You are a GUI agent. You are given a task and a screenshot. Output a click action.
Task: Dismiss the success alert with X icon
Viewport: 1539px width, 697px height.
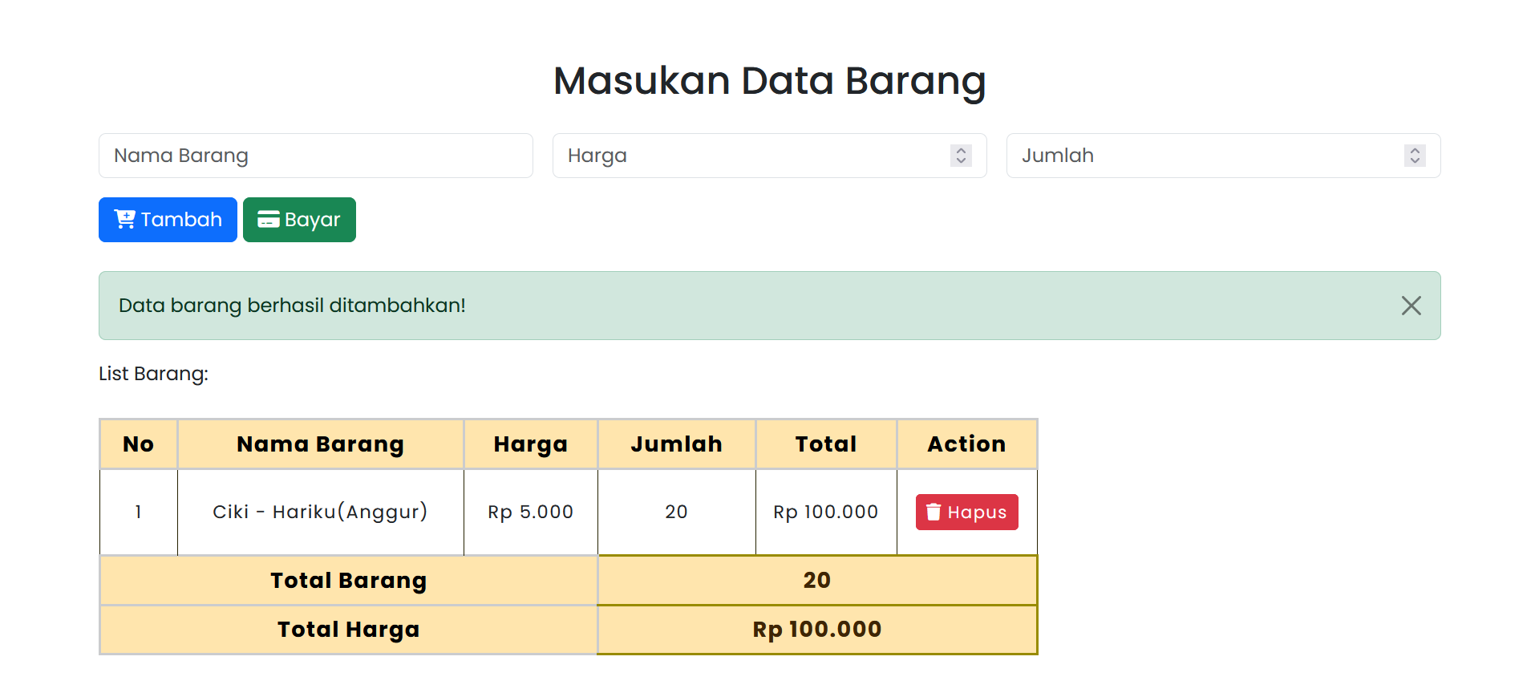[1411, 306]
